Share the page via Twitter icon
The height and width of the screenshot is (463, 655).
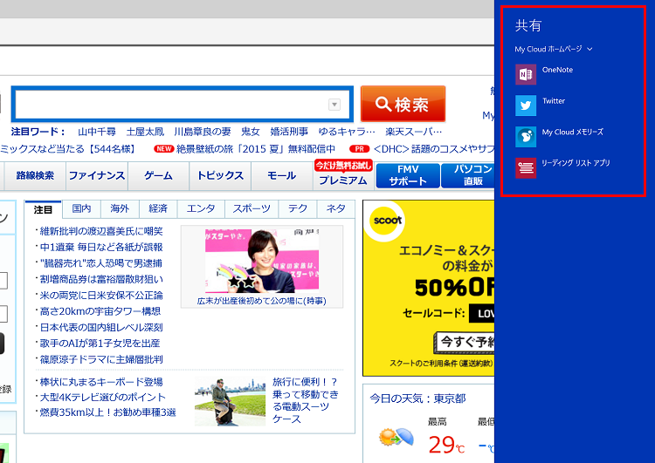click(526, 106)
